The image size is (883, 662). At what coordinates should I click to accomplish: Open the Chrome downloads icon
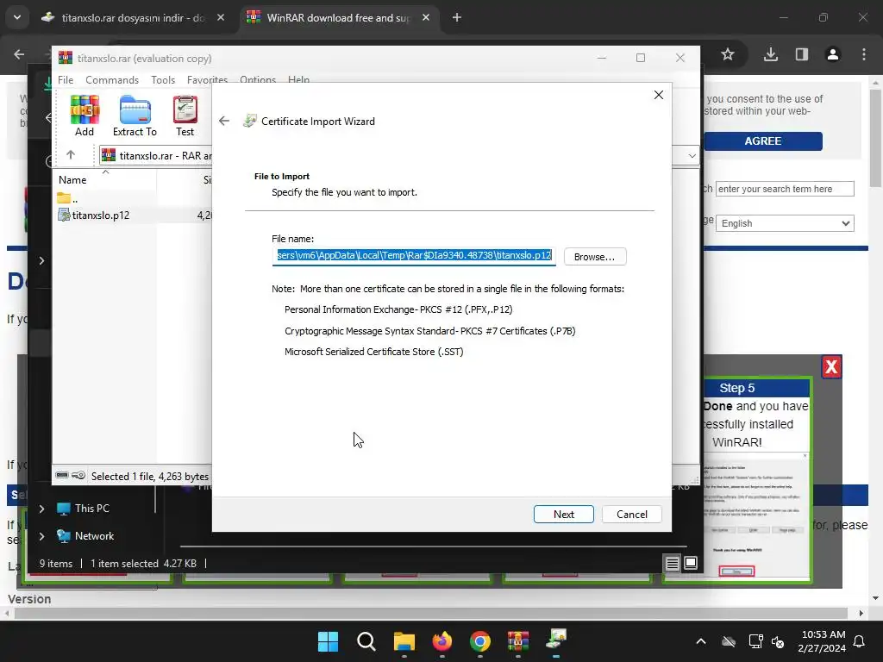(771, 54)
